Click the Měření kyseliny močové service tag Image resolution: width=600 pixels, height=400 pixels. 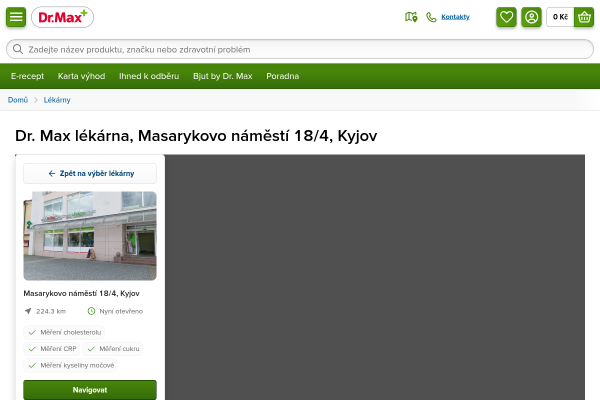[x=70, y=365]
